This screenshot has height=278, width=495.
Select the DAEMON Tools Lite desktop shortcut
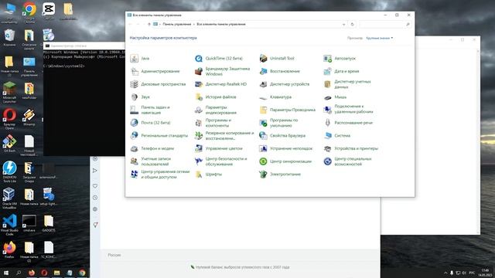[9, 172]
